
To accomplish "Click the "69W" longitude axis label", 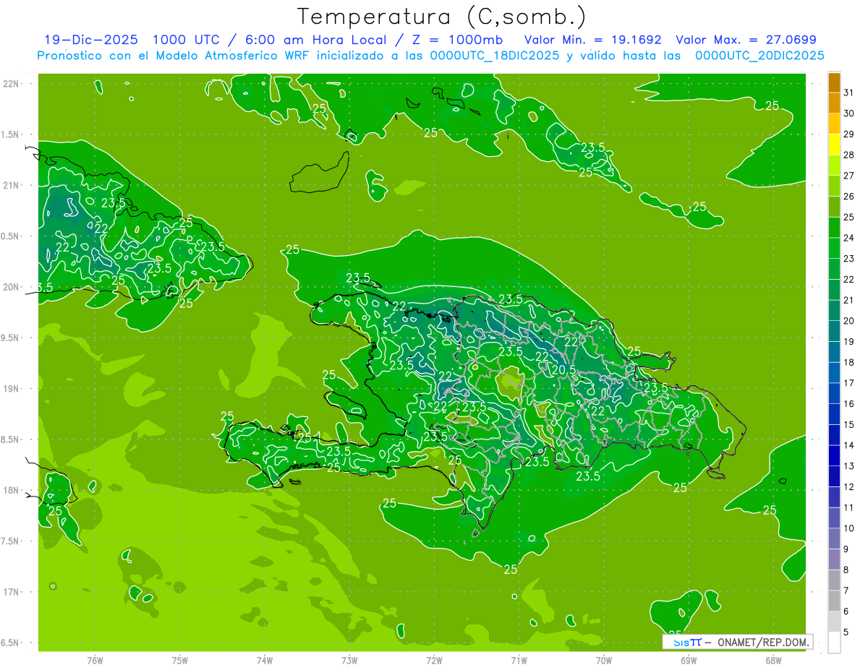I will point(689,660).
